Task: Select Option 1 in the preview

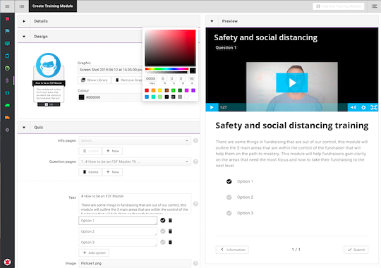Action: 229,181
